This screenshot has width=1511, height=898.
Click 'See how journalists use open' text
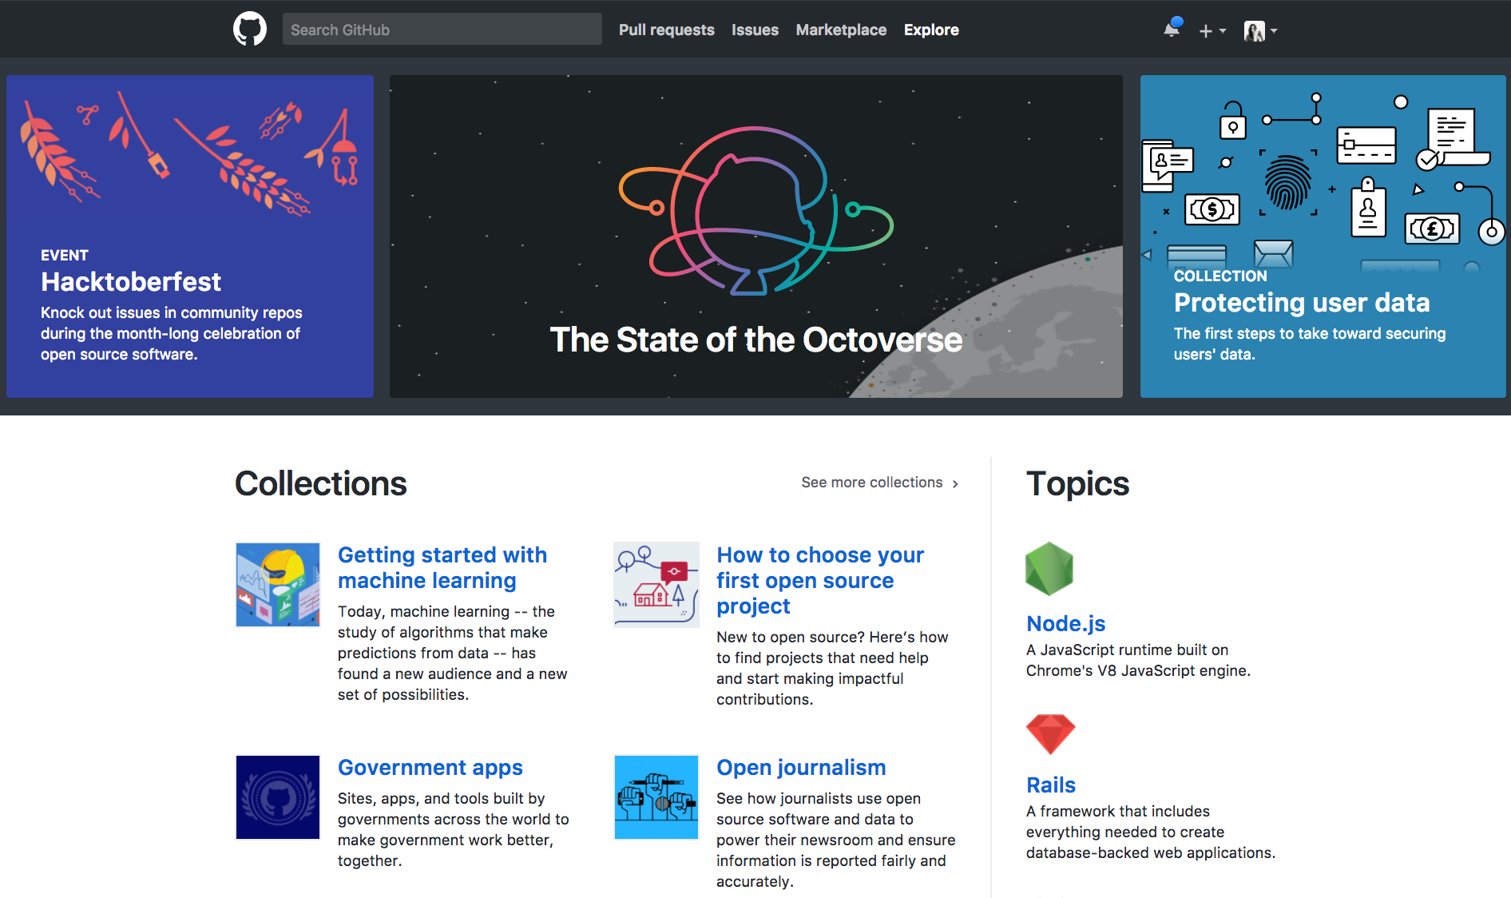(x=819, y=798)
